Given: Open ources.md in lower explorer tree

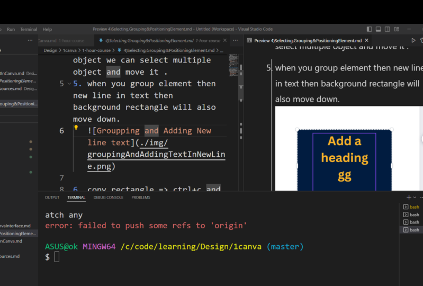Looking at the screenshot, I should (19, 256).
